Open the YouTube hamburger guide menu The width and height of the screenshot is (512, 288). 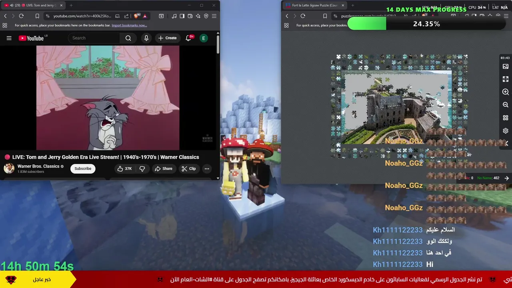(x=9, y=38)
